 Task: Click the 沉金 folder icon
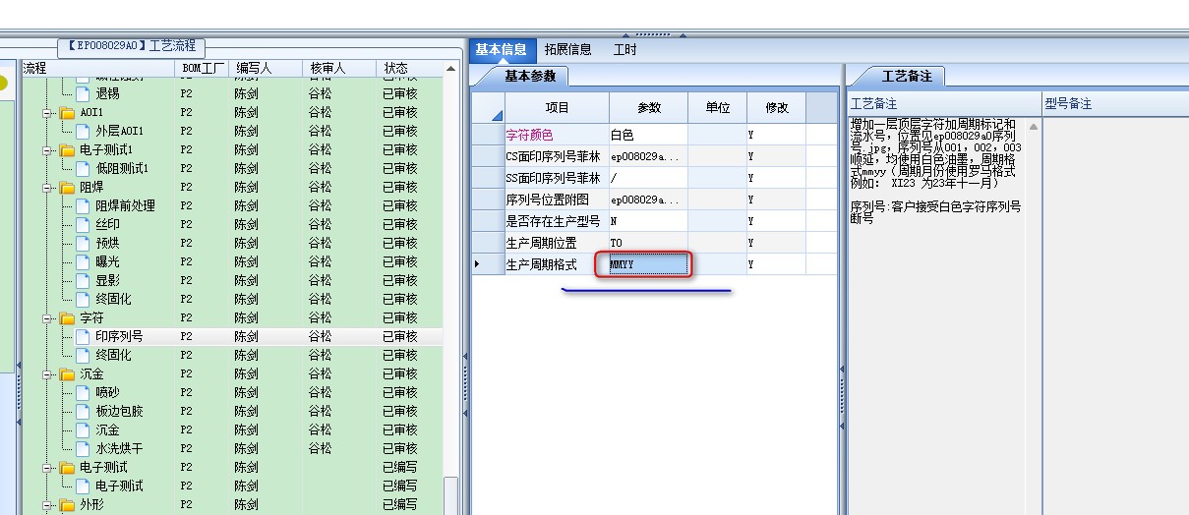pyautogui.click(x=67, y=374)
